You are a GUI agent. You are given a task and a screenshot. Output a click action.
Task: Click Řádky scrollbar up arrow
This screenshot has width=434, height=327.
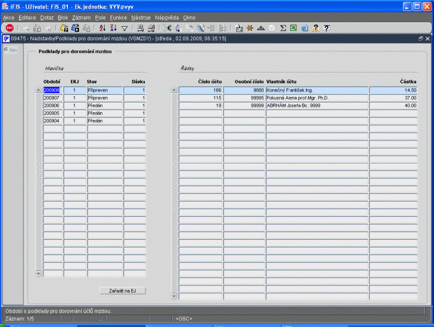(x=174, y=90)
